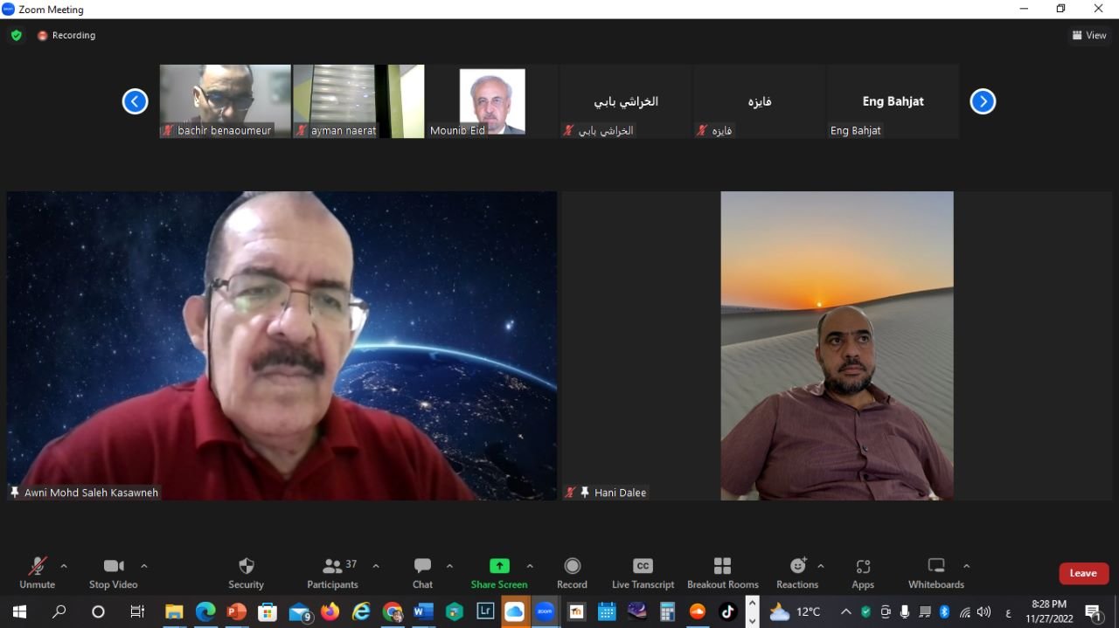Expand Share Screen options caret
The image size is (1119, 628).
pyautogui.click(x=530, y=566)
